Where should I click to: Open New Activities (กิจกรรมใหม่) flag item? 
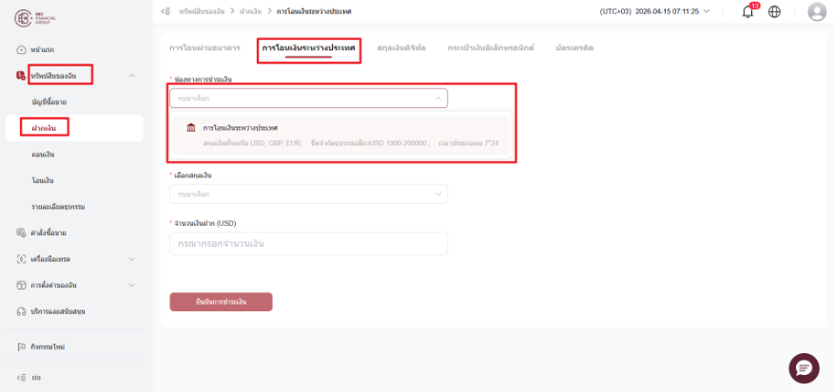click(x=41, y=346)
